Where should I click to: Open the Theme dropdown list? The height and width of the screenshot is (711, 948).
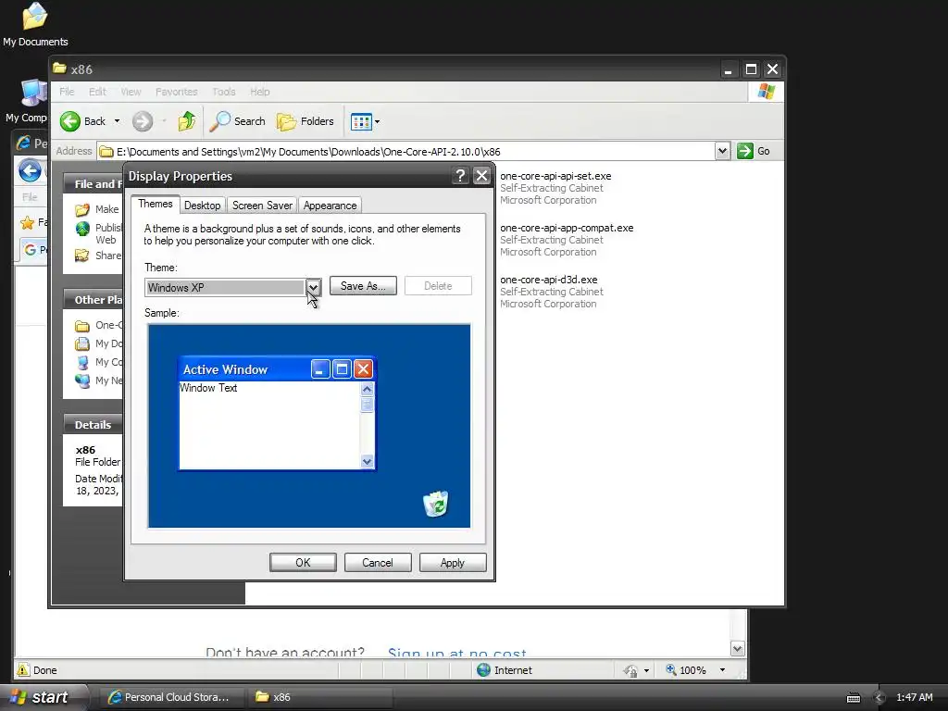pyautogui.click(x=313, y=287)
